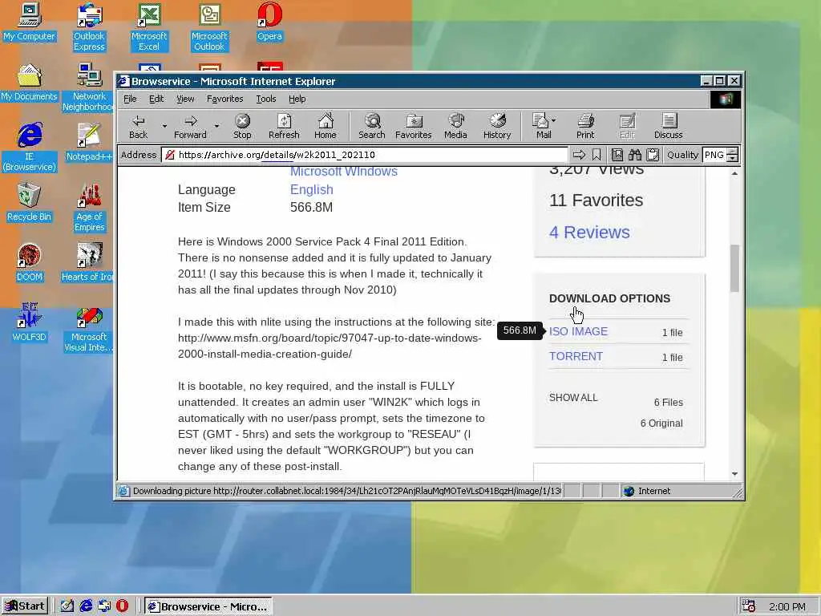The height and width of the screenshot is (616, 821).
Task: Open the 4 Reviews link
Action: pos(589,232)
